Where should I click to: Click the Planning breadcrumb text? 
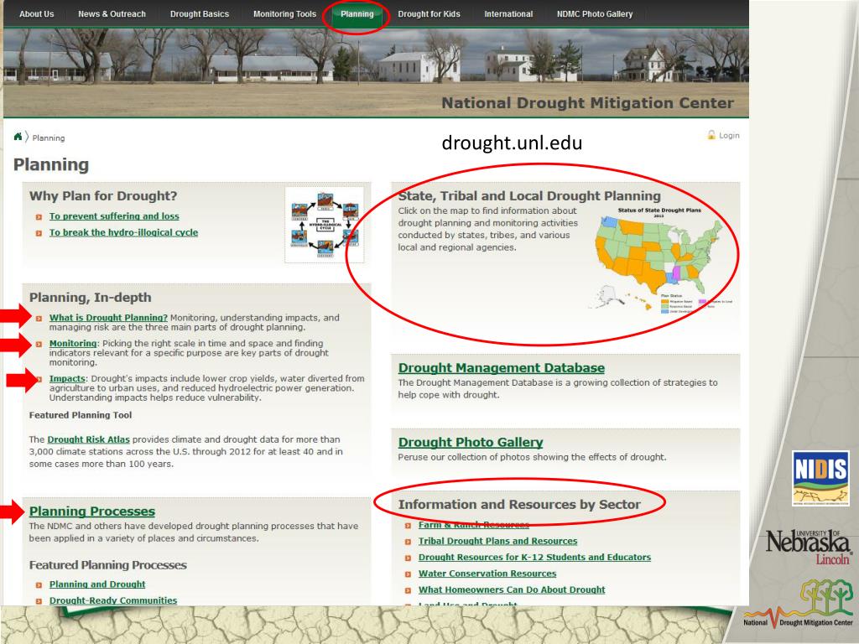pyautogui.click(x=48, y=138)
